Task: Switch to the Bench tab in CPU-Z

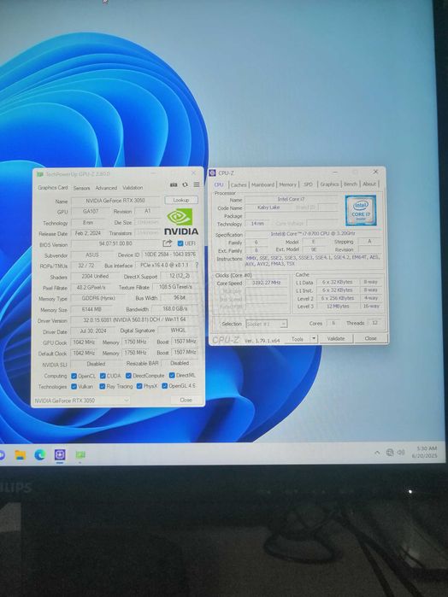Action: (351, 184)
